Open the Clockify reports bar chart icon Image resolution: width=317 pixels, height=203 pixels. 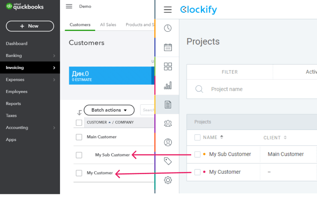(x=168, y=85)
